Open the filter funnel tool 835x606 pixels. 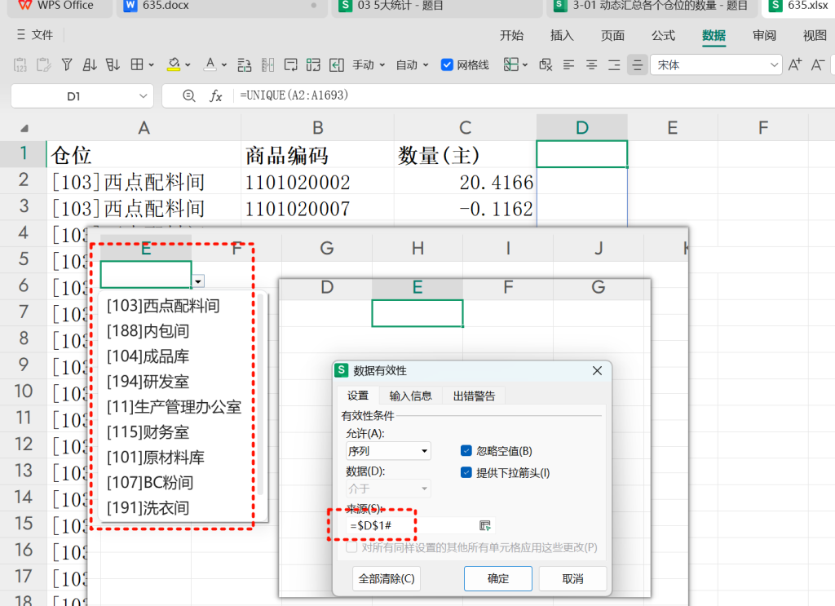point(67,65)
